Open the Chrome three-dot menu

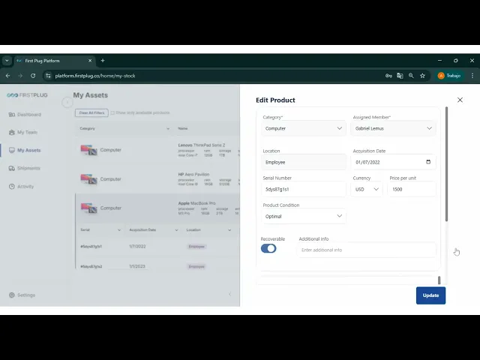point(472,76)
